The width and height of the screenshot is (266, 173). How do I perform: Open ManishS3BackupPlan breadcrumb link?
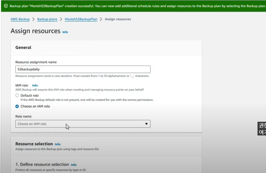(x=81, y=19)
